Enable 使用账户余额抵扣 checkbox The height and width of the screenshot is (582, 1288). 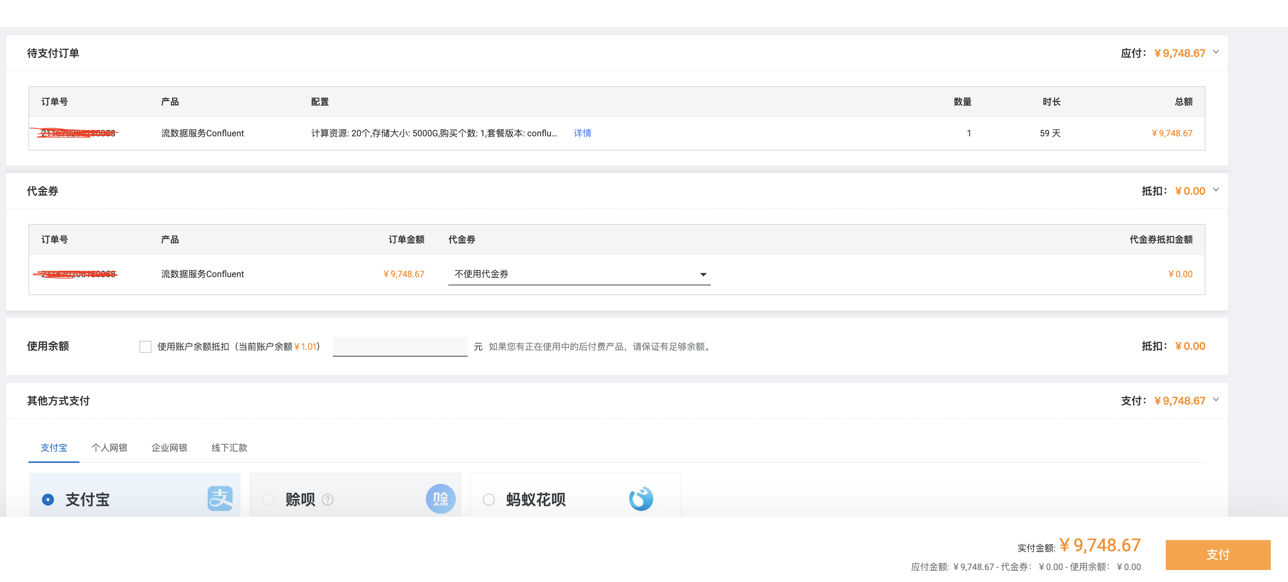click(145, 347)
